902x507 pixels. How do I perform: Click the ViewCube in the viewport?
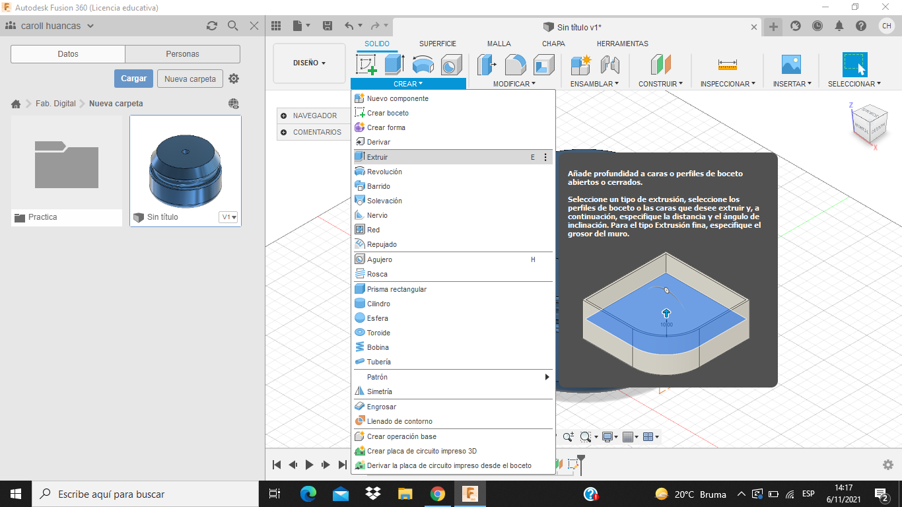pyautogui.click(x=869, y=124)
